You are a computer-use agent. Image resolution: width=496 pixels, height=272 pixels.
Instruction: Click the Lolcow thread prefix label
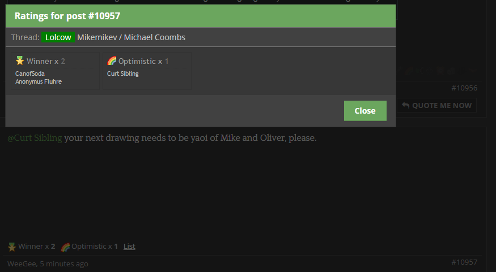(58, 37)
